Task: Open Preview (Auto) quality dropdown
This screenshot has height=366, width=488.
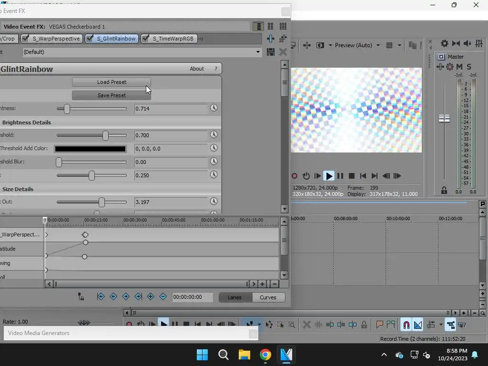Action: (378, 45)
